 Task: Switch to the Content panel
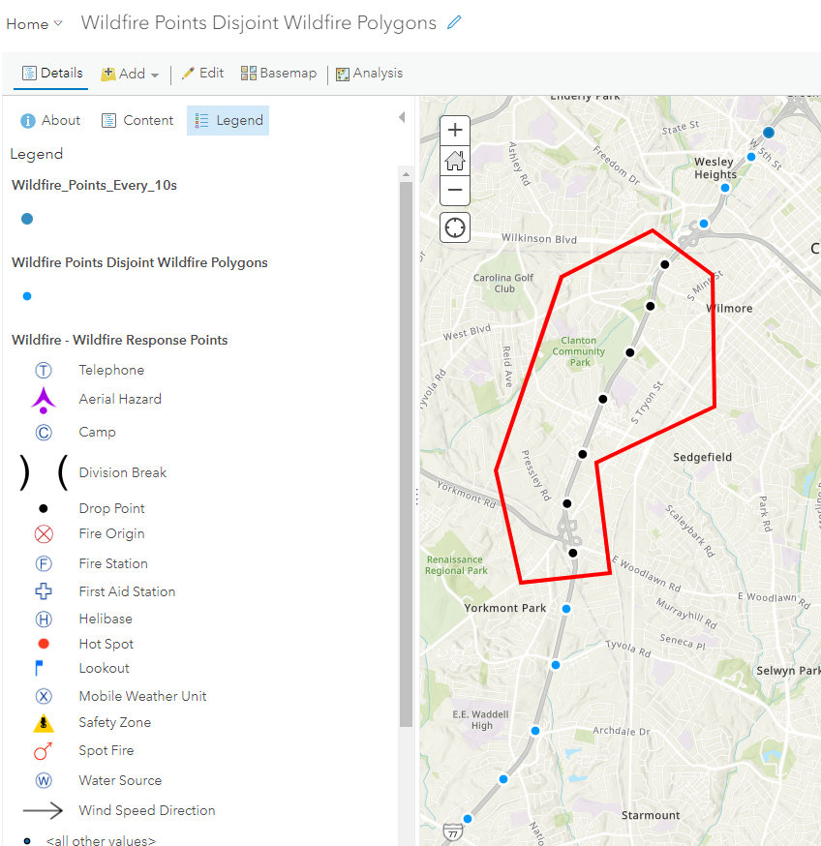click(137, 120)
